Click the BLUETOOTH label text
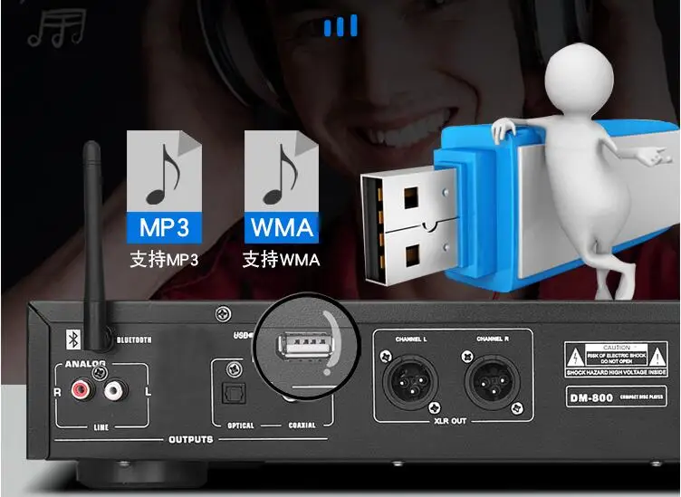The width and height of the screenshot is (681, 497). pos(134,339)
